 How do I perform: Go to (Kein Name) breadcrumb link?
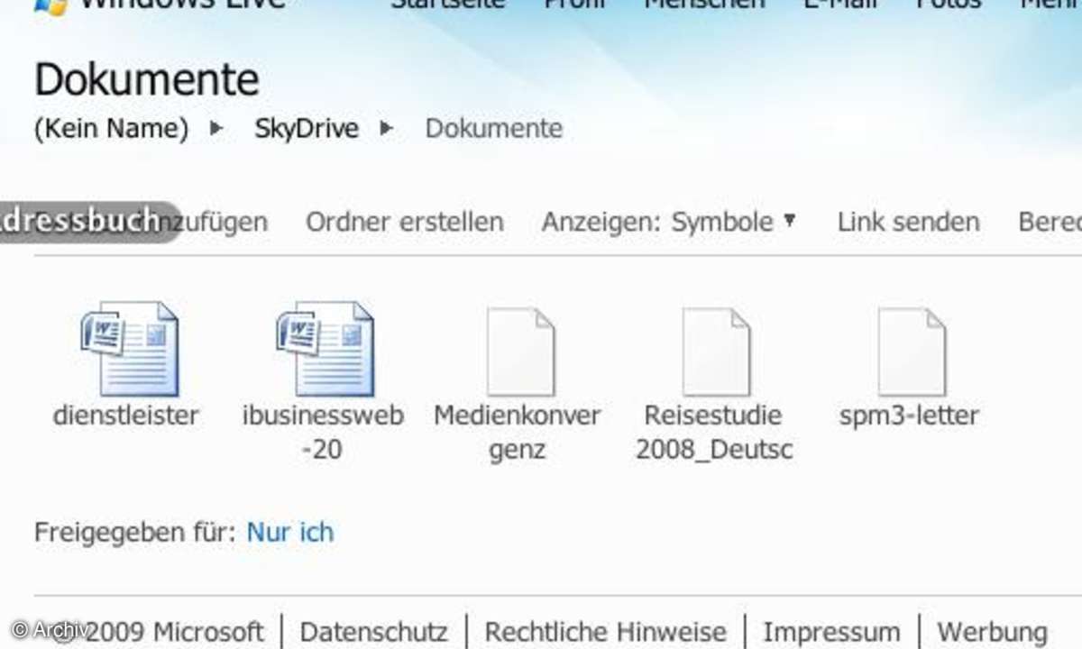tap(111, 129)
